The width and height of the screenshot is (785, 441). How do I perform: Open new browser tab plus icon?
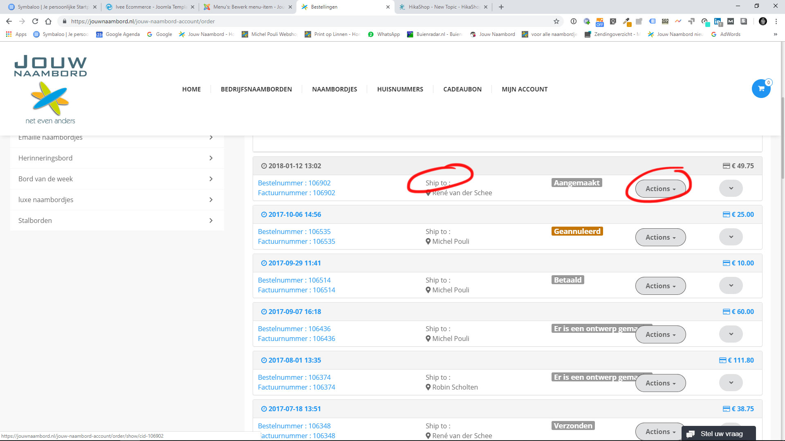(x=501, y=7)
